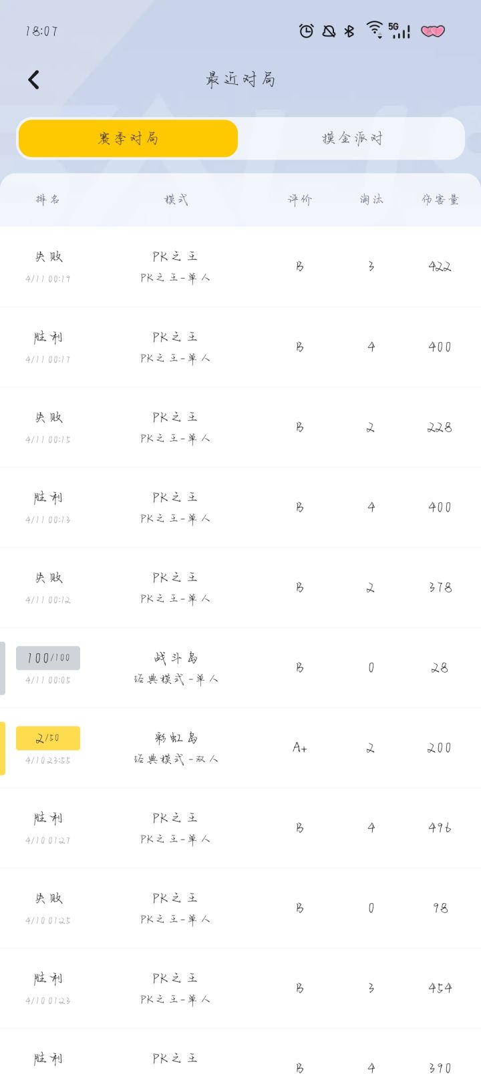
Task: Switch to the 摸金派对 tab
Action: [352, 138]
